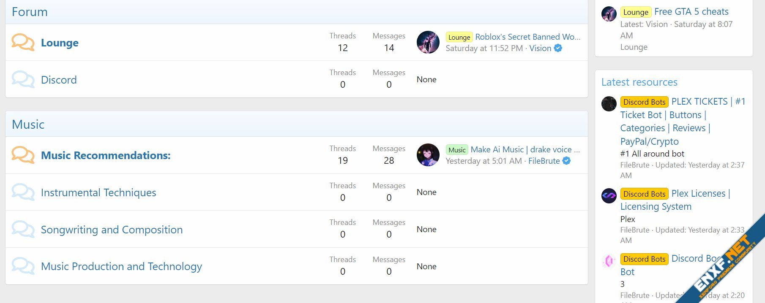765x303 pixels.
Task: Click the Instrumental Techniques chat bubbles icon
Action: (x=23, y=192)
